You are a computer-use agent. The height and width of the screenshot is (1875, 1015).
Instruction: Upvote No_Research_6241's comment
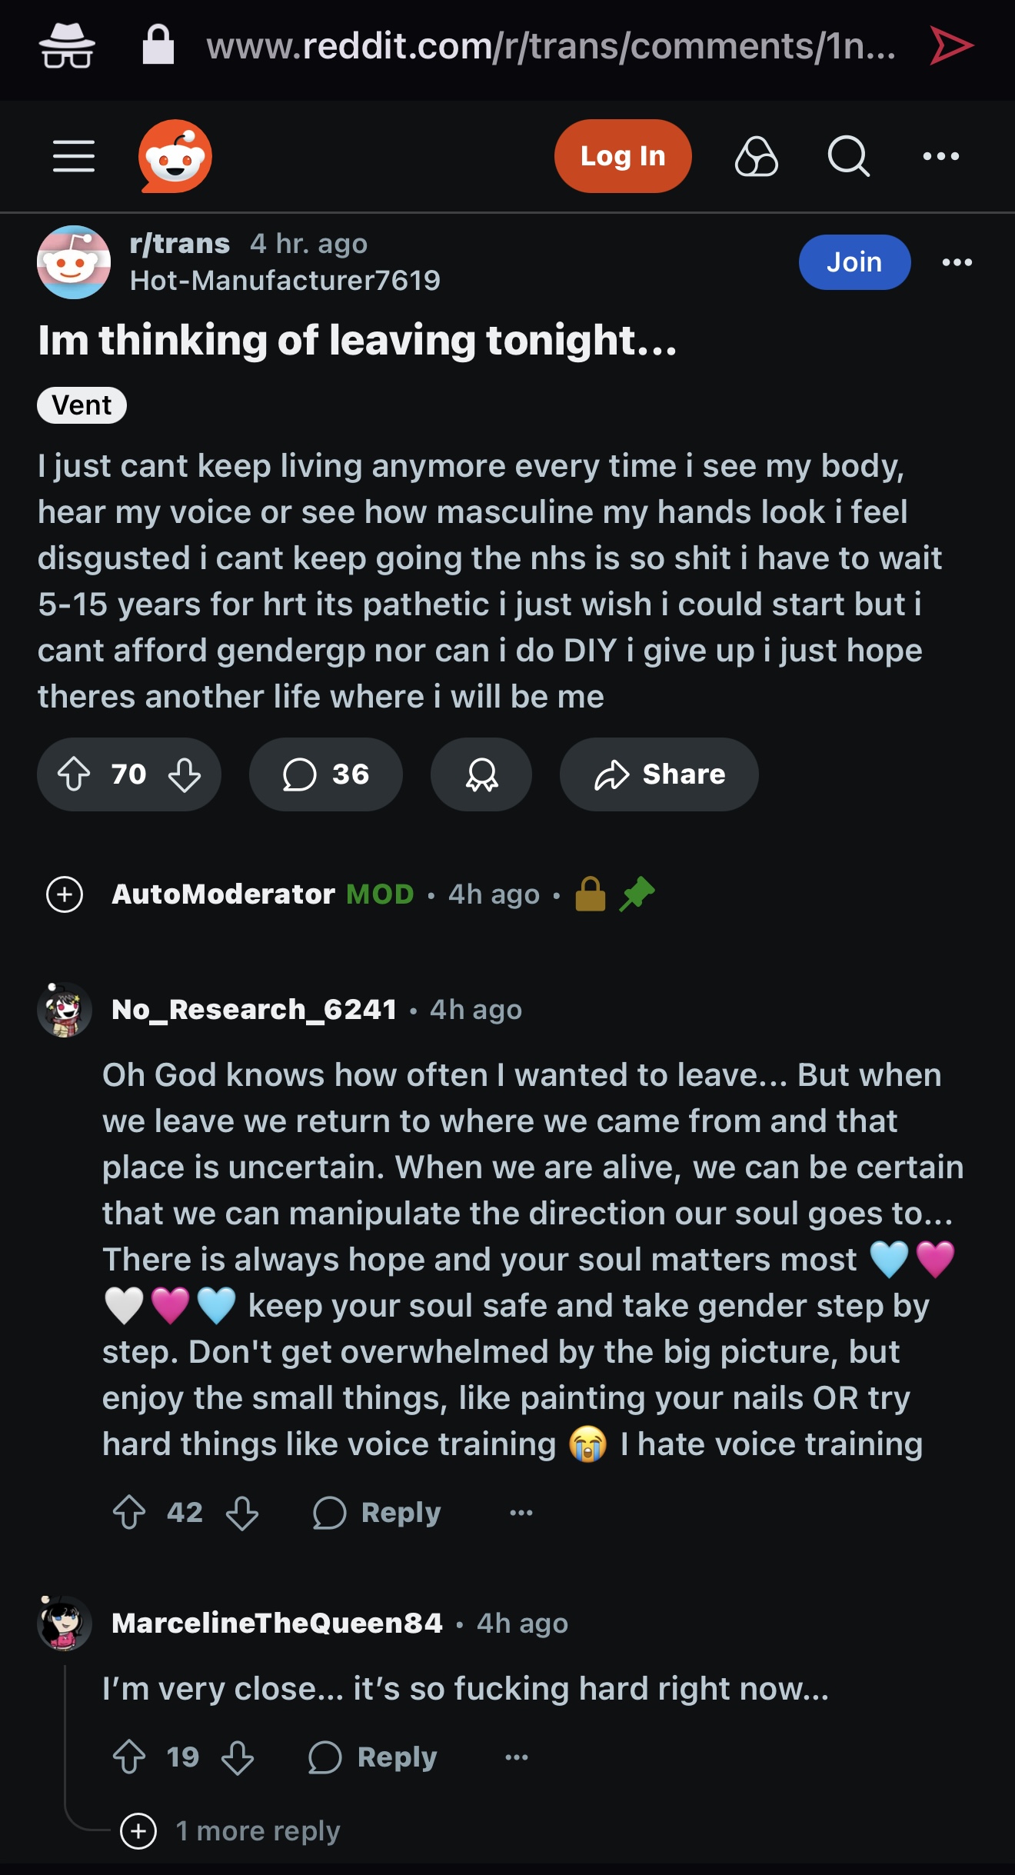pyautogui.click(x=129, y=1512)
